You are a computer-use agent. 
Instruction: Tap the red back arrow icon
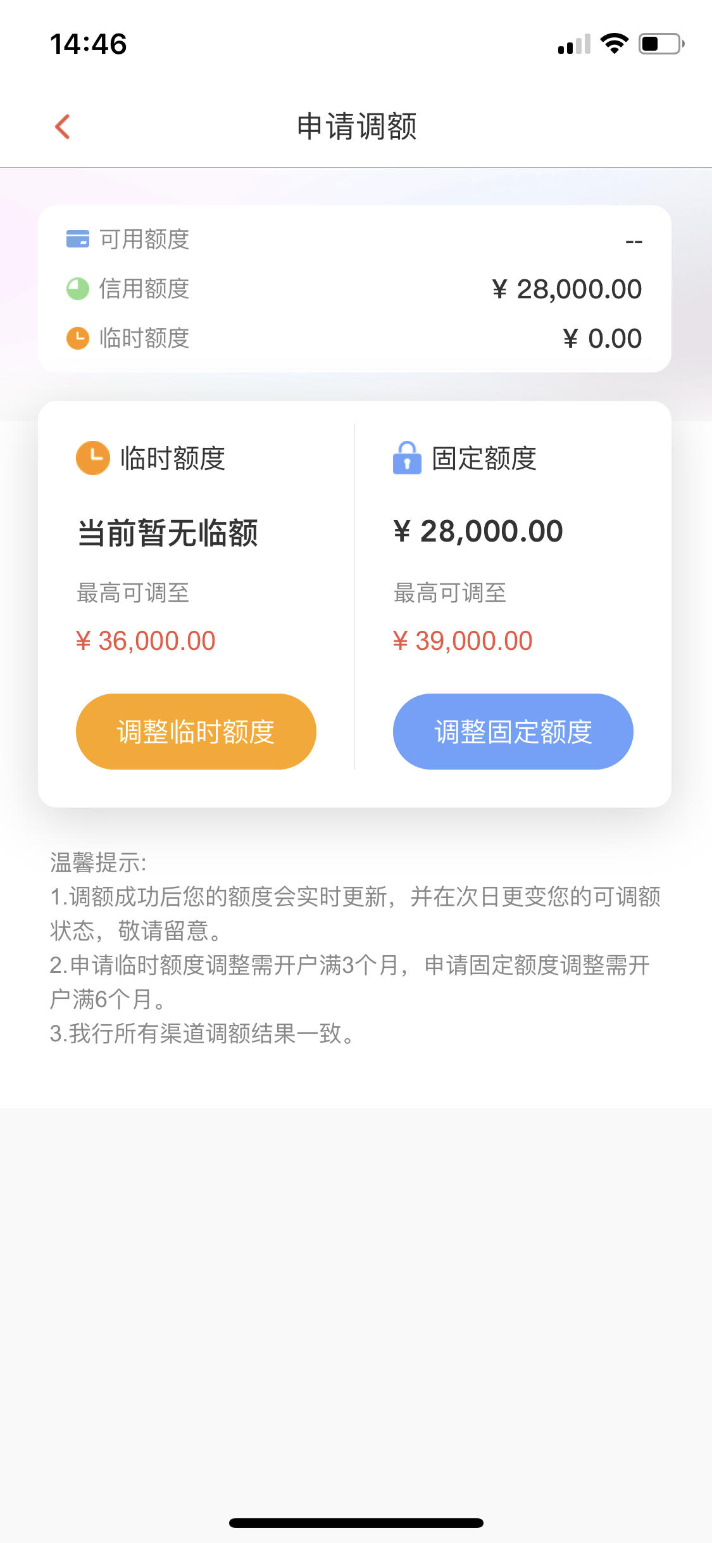coord(62,127)
